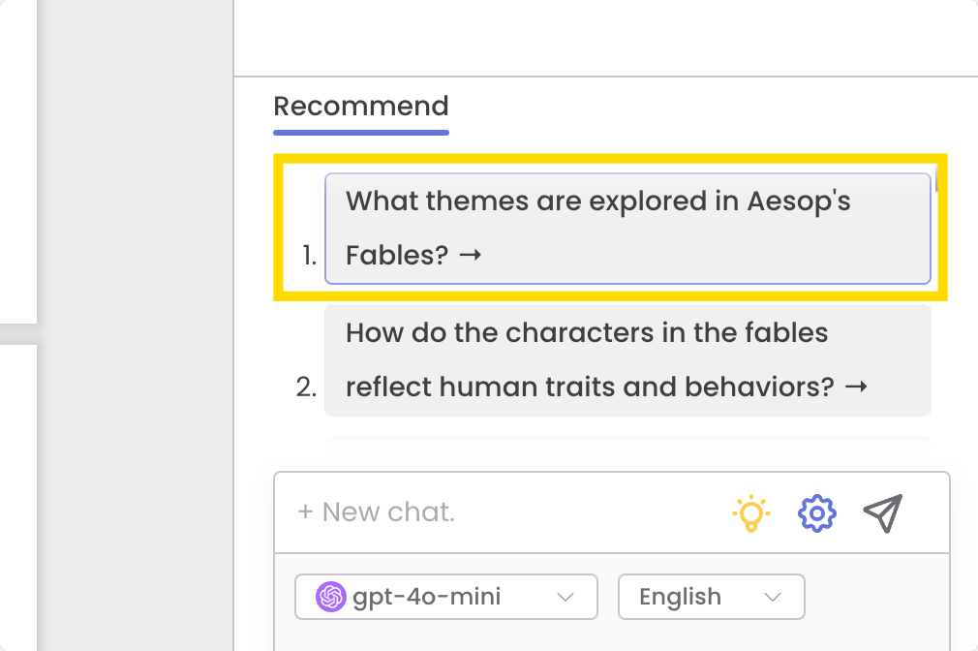This screenshot has height=651, width=978.
Task: Click the chevron beside English
Action: 772,598
